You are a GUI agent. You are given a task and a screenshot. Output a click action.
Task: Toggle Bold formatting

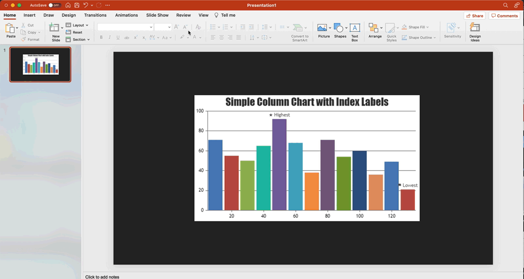click(101, 37)
